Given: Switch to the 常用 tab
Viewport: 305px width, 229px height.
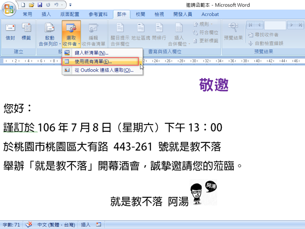Looking at the screenshot, I should coord(27,14).
